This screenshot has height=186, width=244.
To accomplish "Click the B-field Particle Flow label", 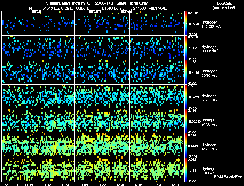I will coord(228,177).
